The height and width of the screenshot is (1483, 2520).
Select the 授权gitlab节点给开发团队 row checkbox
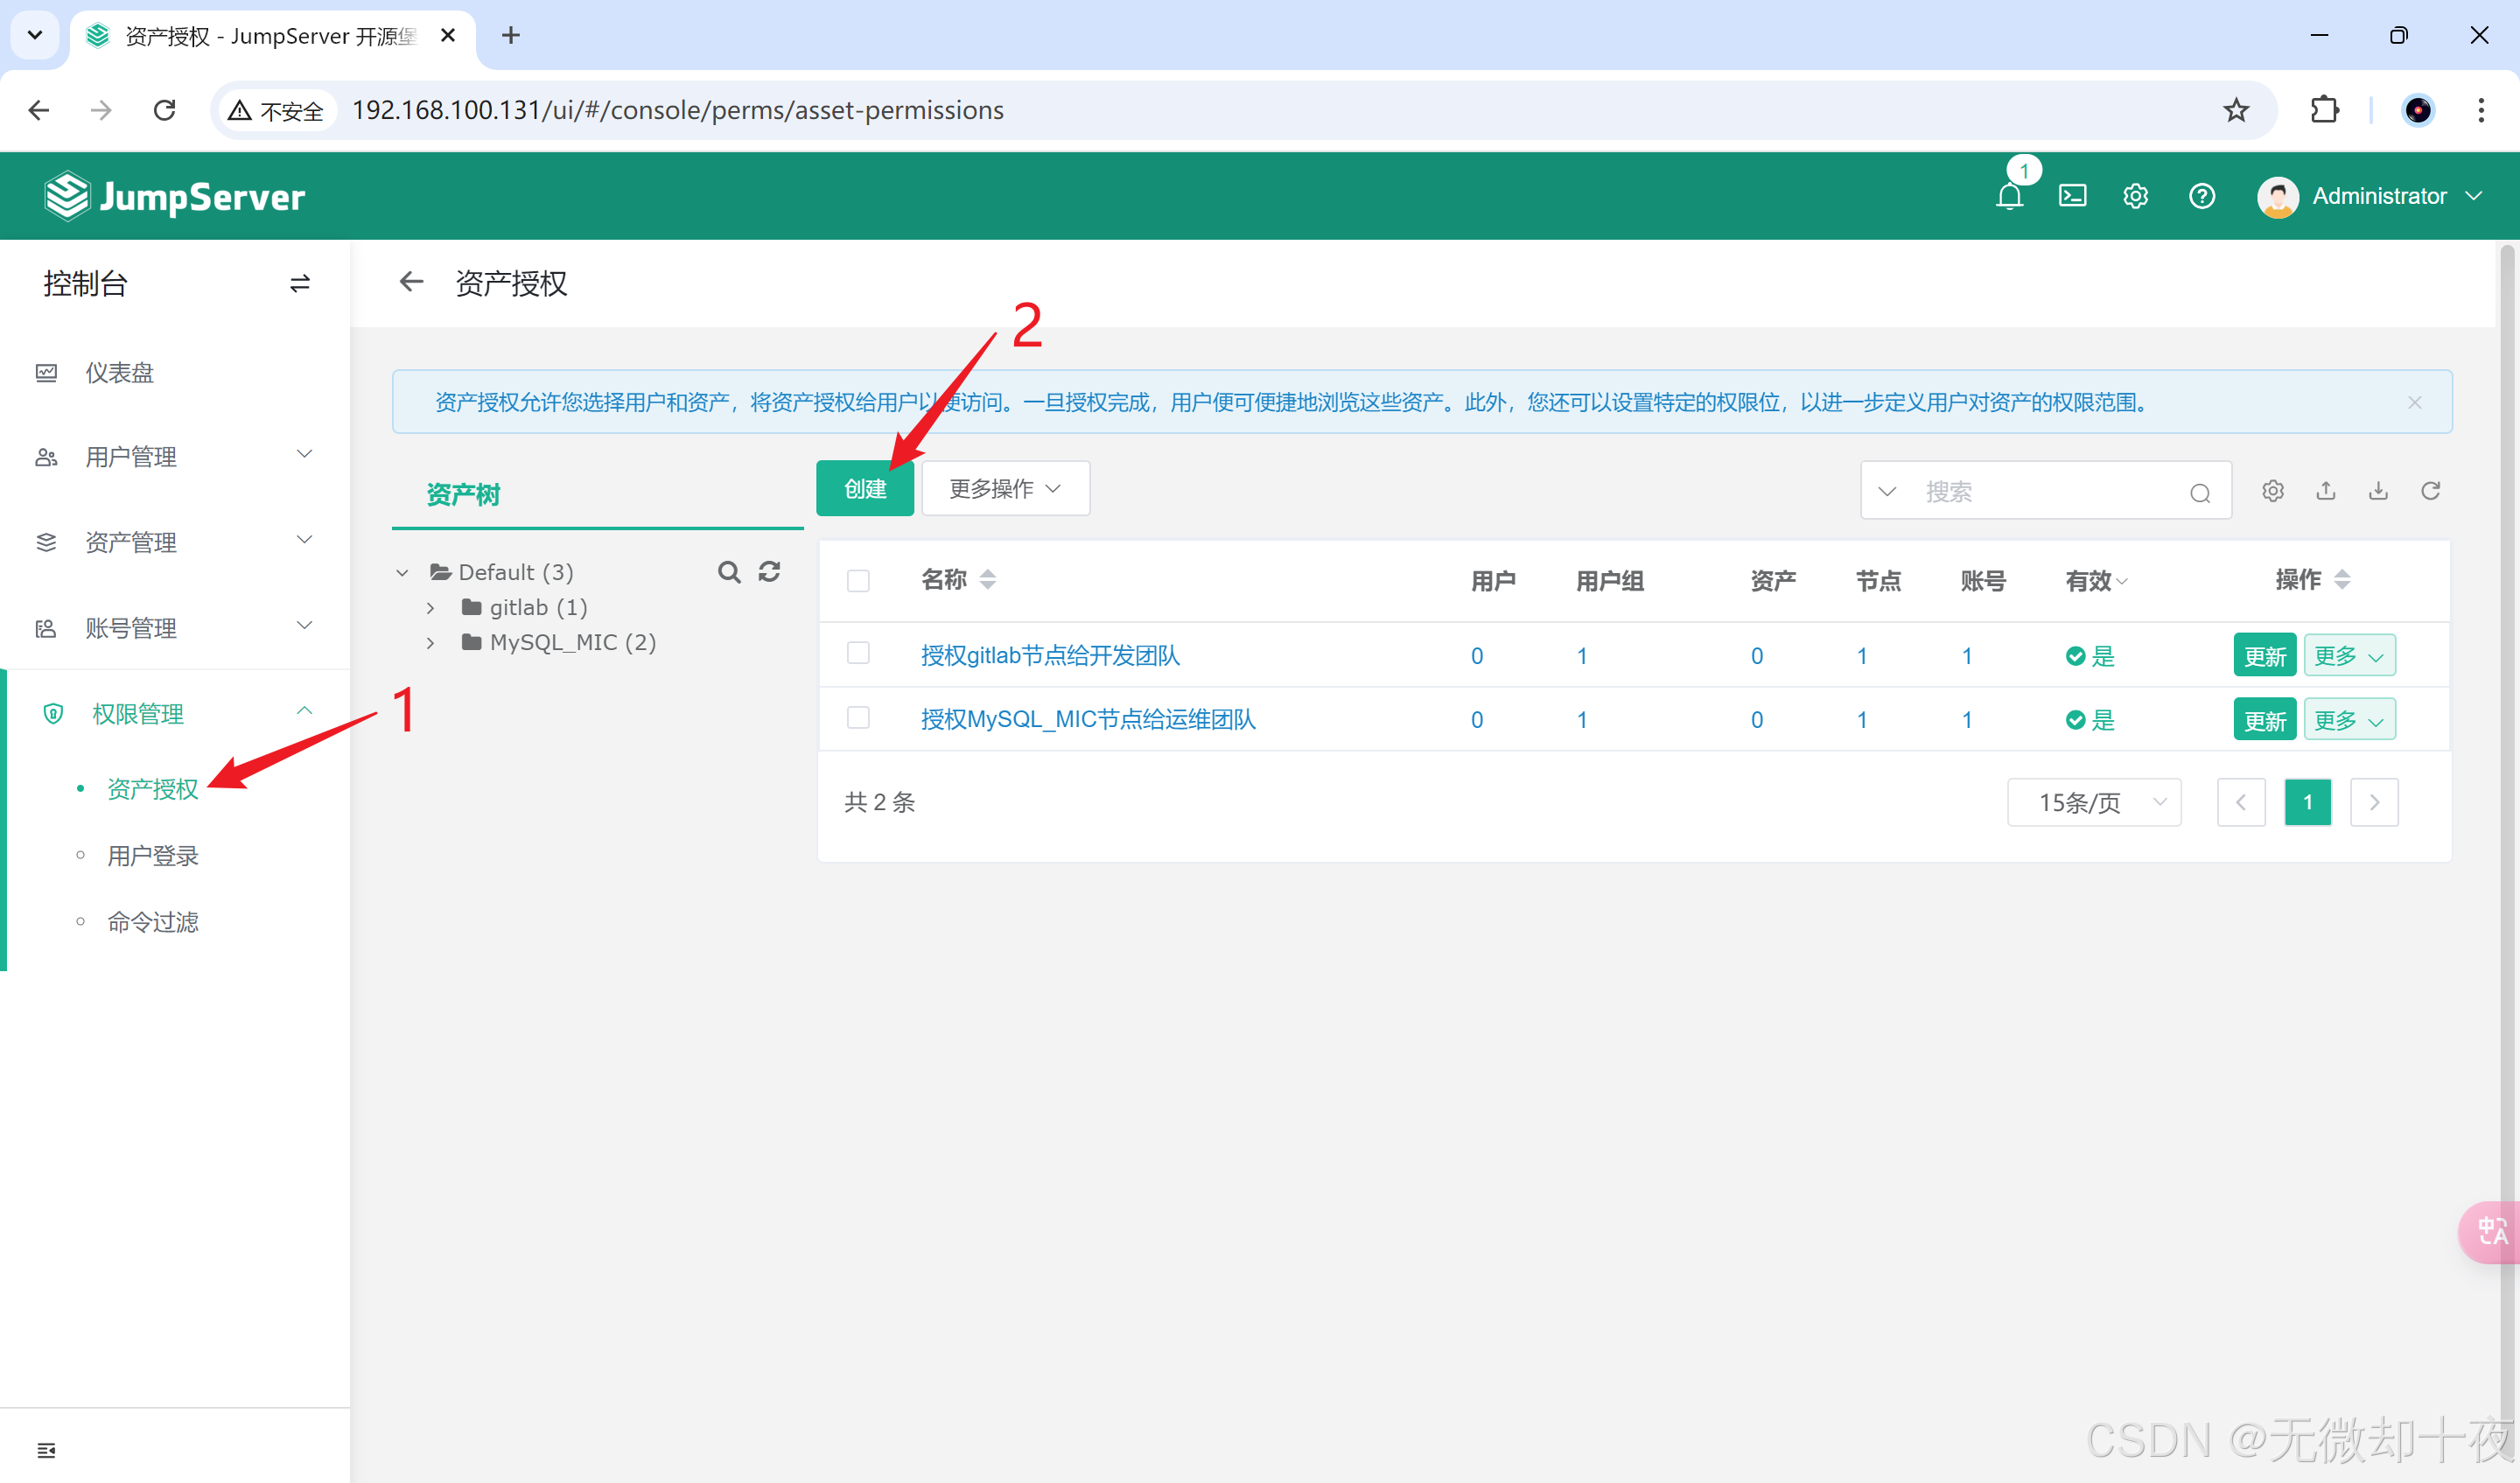click(x=858, y=654)
